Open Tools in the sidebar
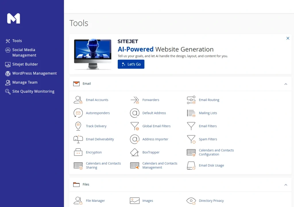294x207 pixels. coord(14,41)
